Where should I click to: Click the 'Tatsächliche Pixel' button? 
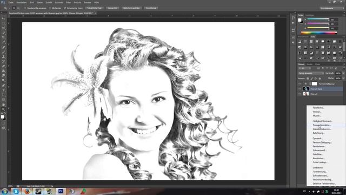(x=94, y=8)
